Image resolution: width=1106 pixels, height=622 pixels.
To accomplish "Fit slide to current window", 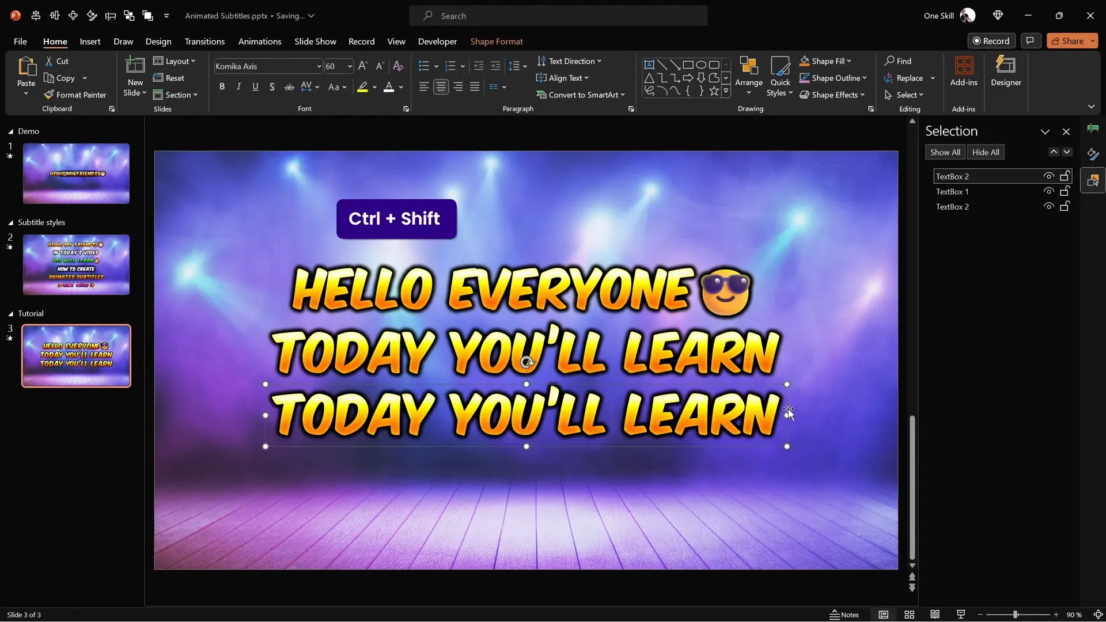I will pos(1098,615).
